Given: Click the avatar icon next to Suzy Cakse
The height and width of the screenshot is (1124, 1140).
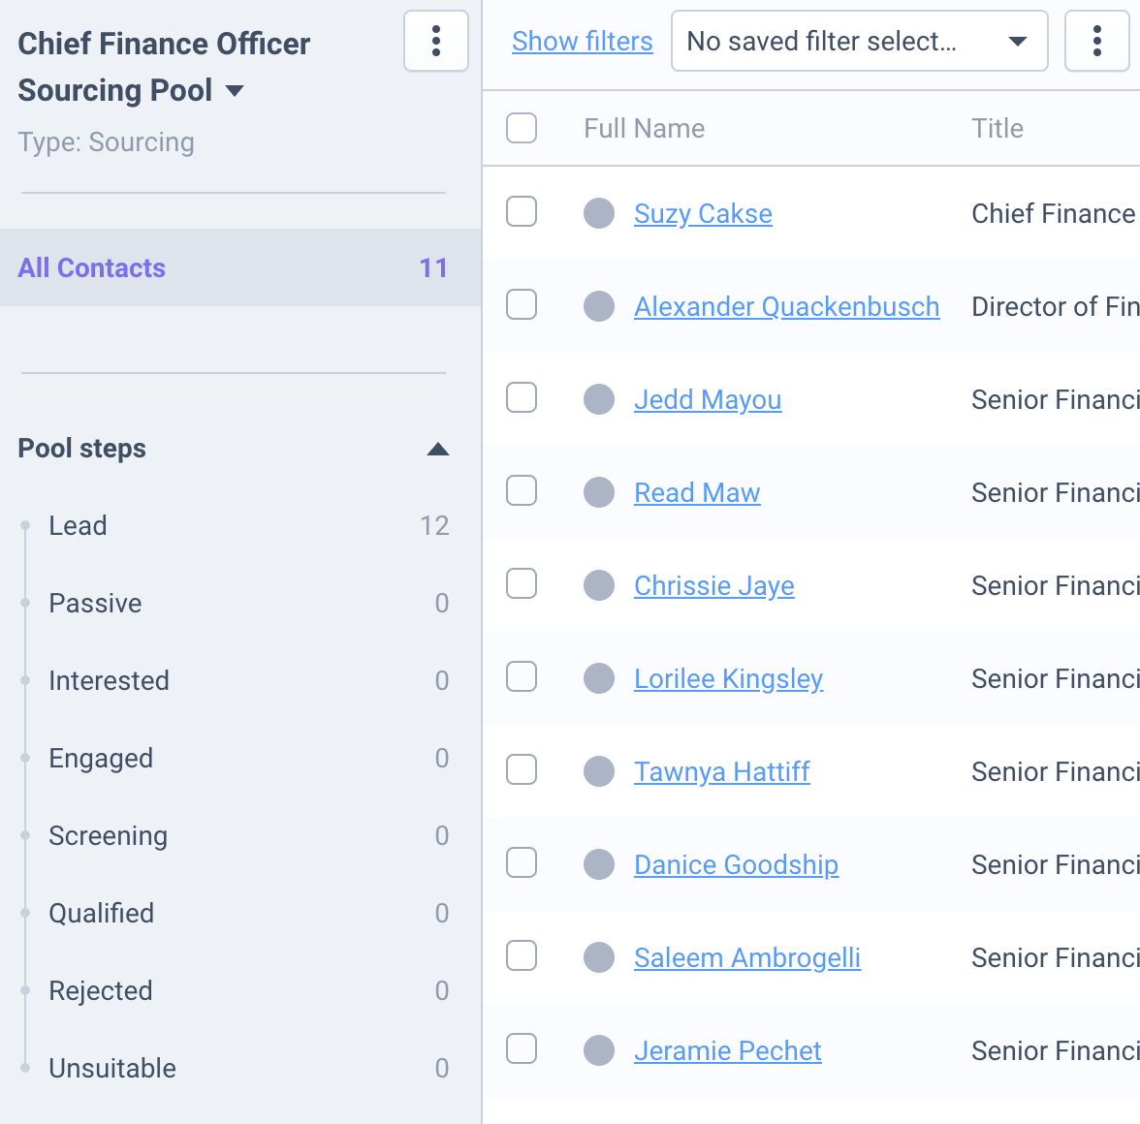Looking at the screenshot, I should click(599, 213).
